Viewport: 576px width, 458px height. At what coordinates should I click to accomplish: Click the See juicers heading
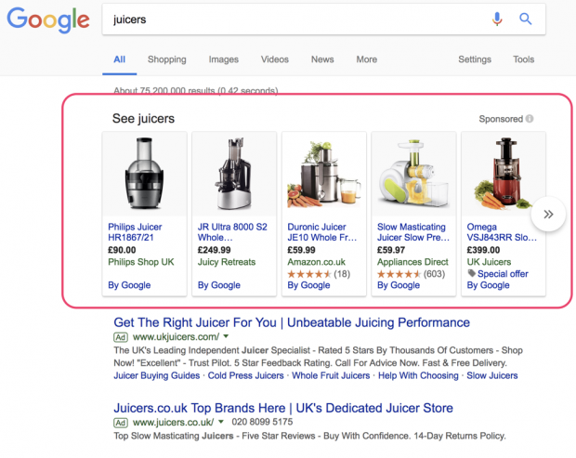[143, 119]
